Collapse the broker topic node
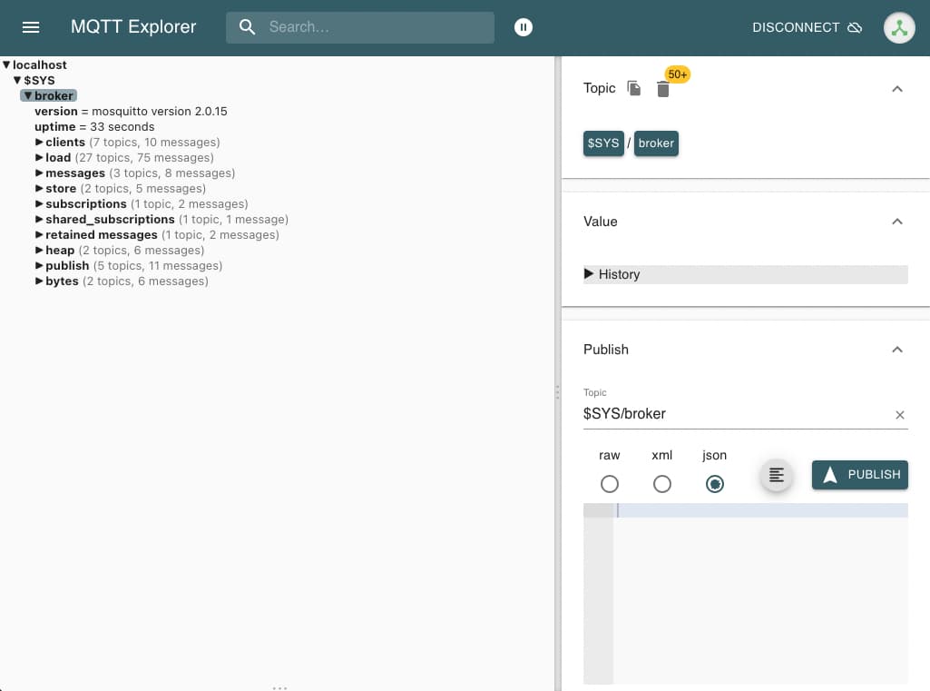 click(28, 95)
